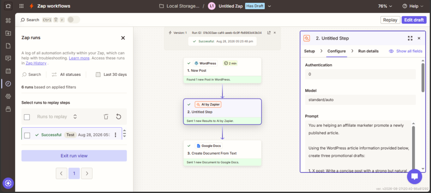431x193 pixels.
Task: Open the Last 30 days date filter
Action: click(111, 74)
